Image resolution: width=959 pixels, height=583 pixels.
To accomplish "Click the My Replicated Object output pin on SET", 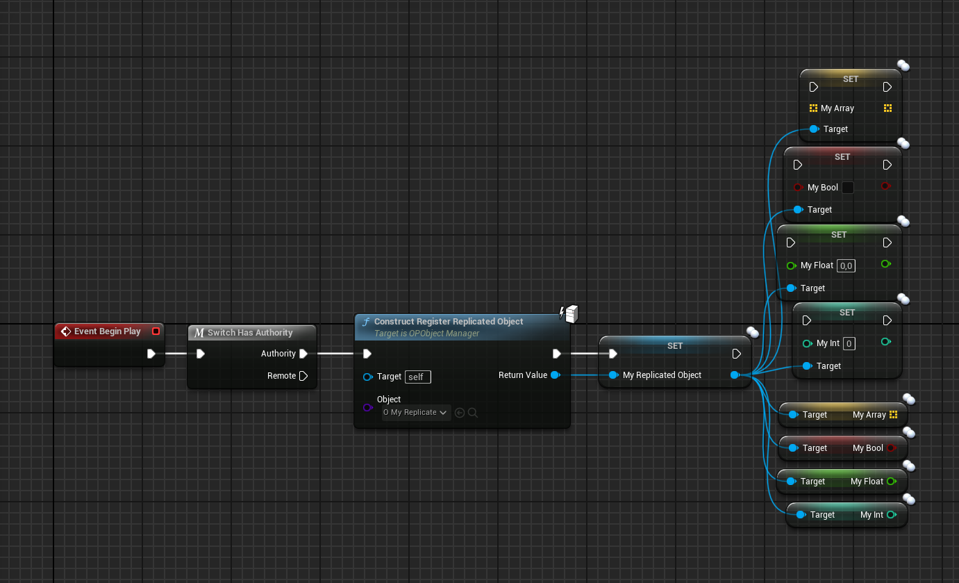I will 735,375.
